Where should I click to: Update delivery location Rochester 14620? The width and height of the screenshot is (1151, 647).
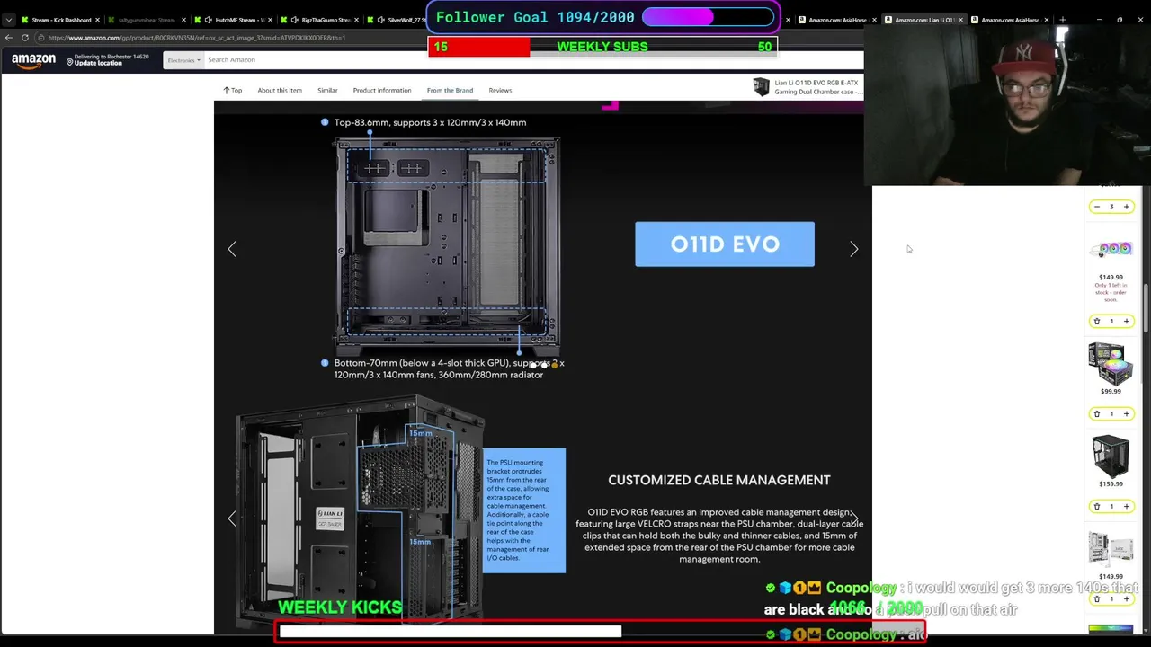tap(108, 60)
